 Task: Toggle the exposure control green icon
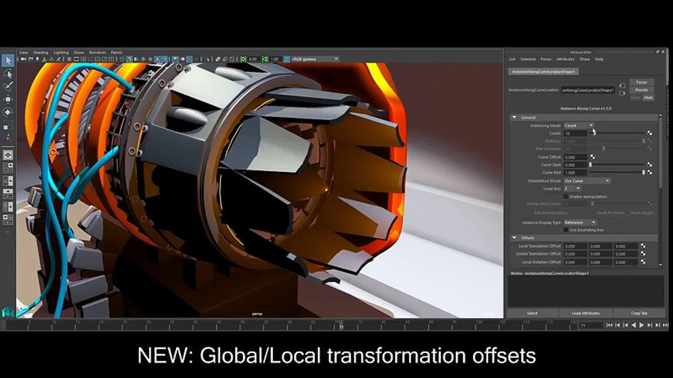(243, 59)
